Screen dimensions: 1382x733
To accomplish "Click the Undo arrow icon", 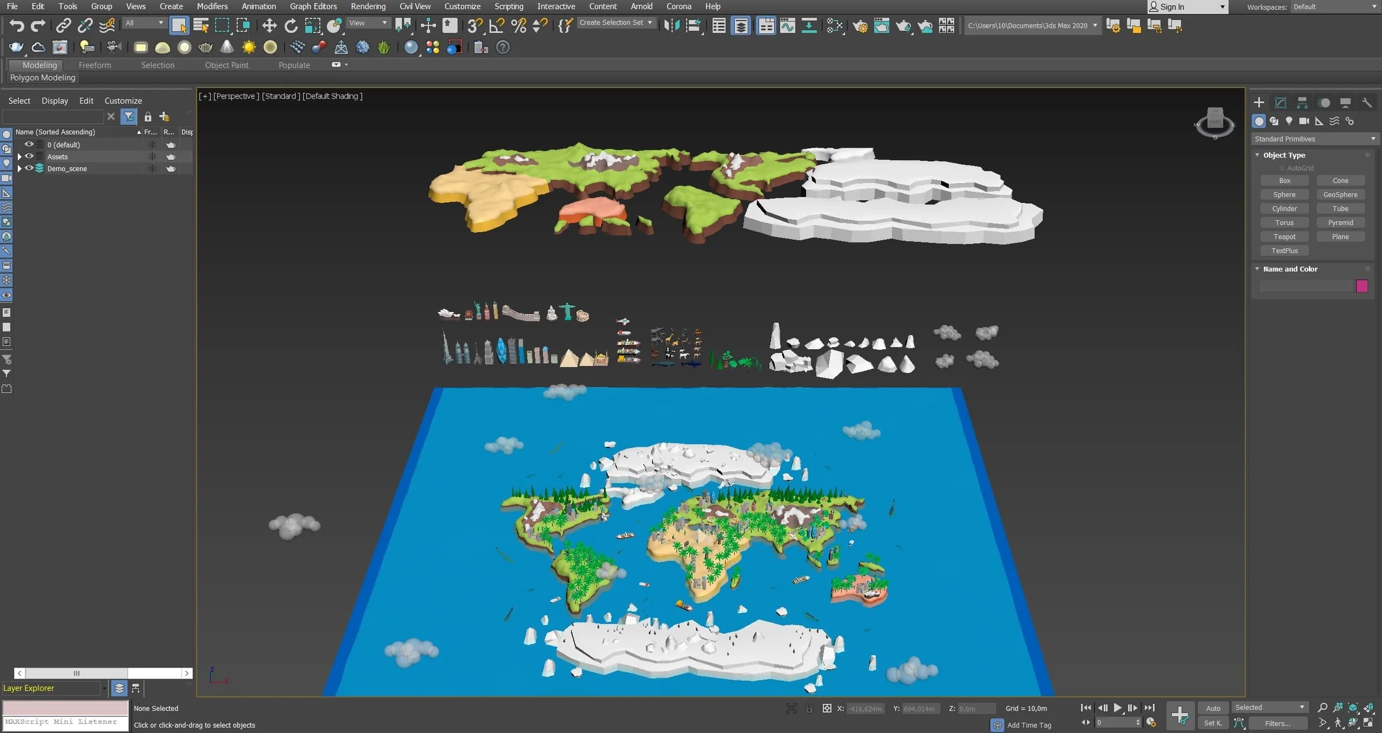I will click(x=16, y=25).
